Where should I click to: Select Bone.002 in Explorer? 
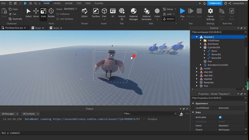tap(216, 58)
